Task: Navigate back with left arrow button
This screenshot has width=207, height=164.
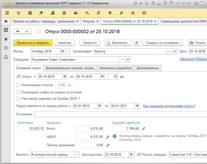Action: [x=18, y=31]
